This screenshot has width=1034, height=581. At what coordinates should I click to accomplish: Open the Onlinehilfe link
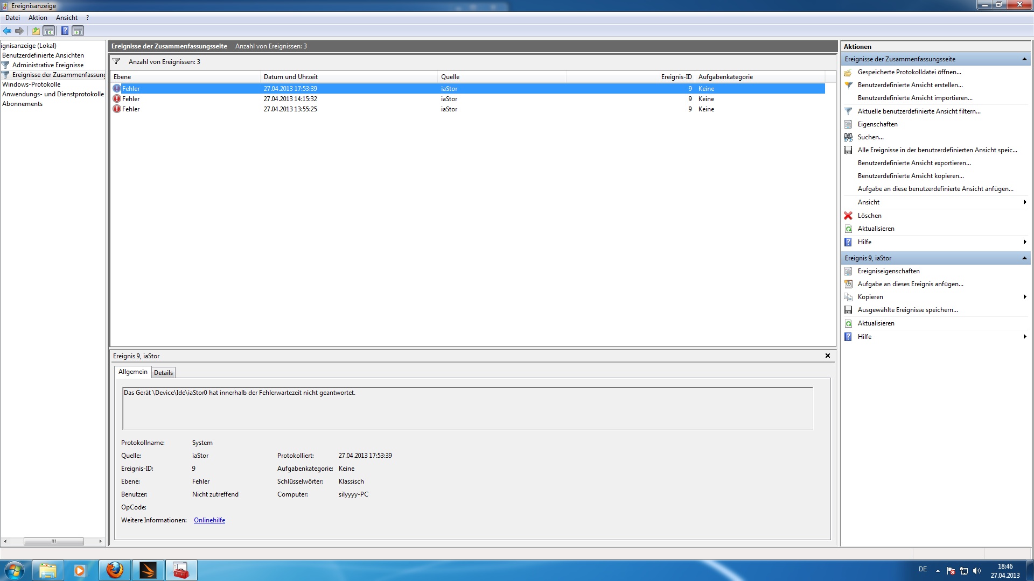[209, 520]
